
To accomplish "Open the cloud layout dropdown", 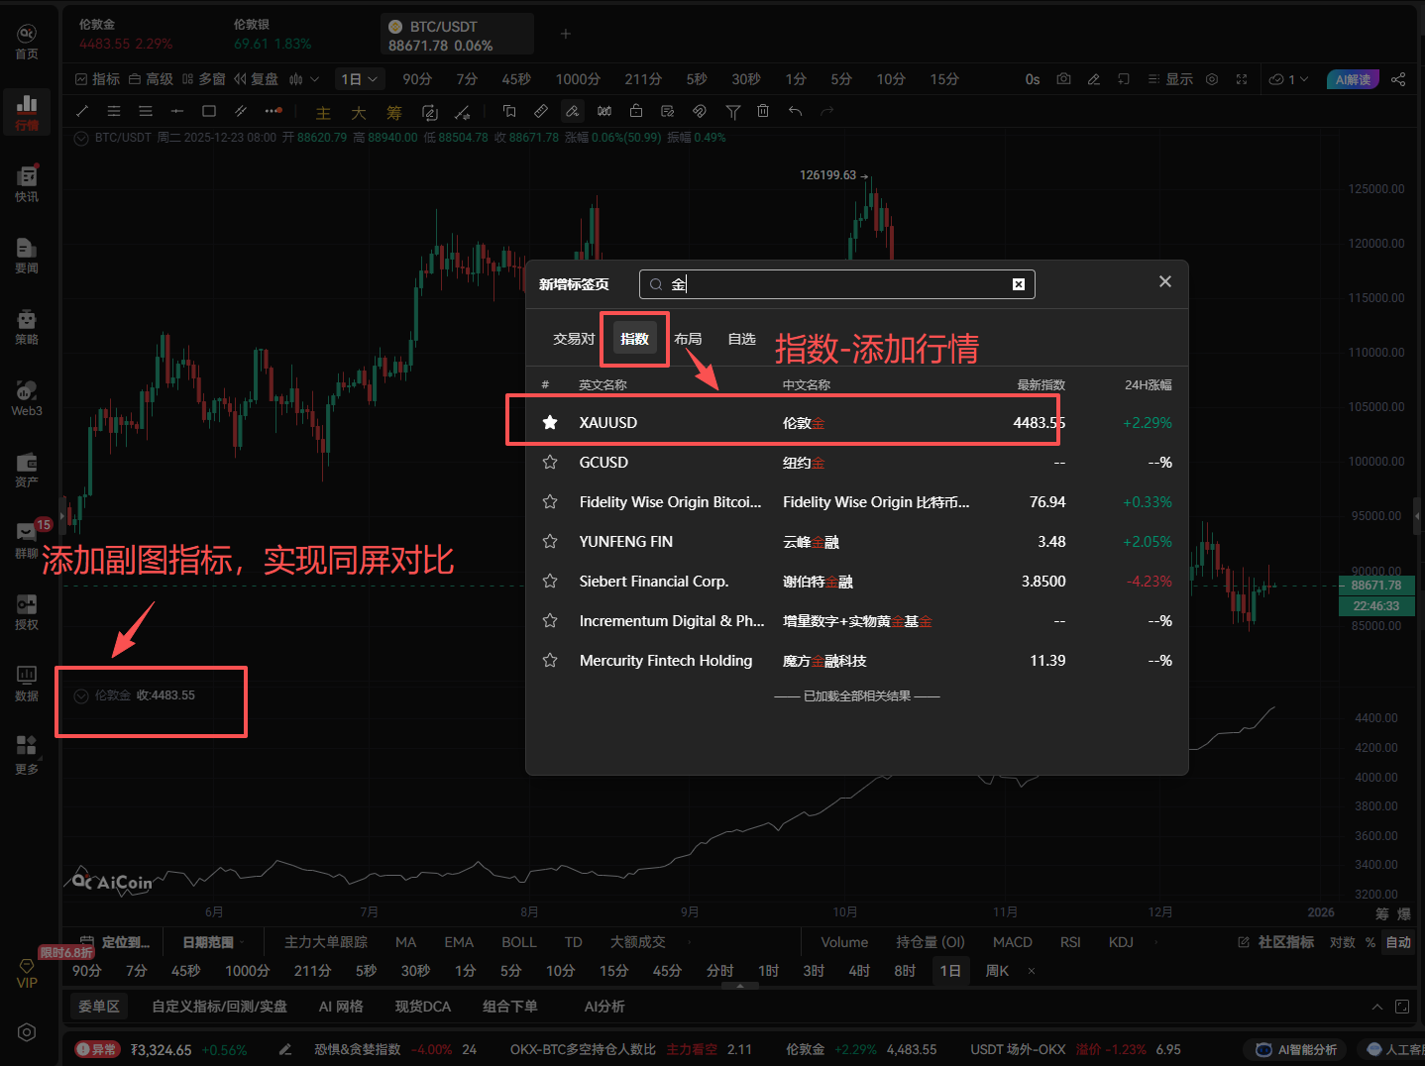I will [1288, 79].
